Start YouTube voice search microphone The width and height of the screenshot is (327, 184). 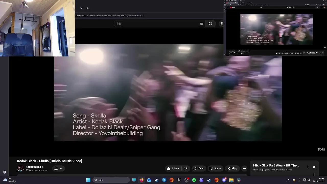222,24
